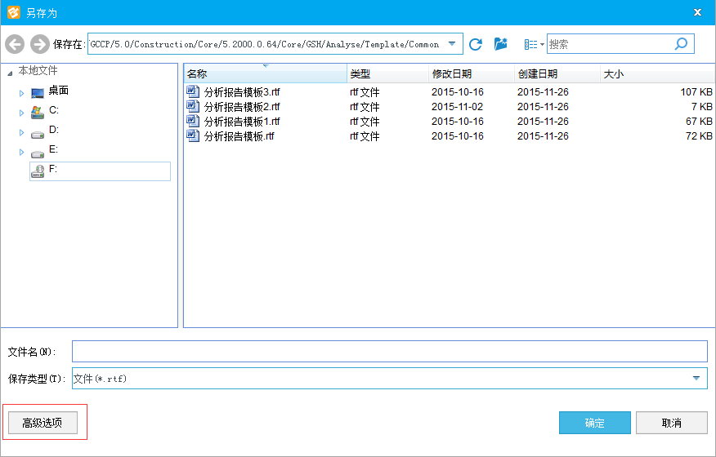Expand the 桌面 tree node
The image size is (716, 457).
pyautogui.click(x=22, y=93)
